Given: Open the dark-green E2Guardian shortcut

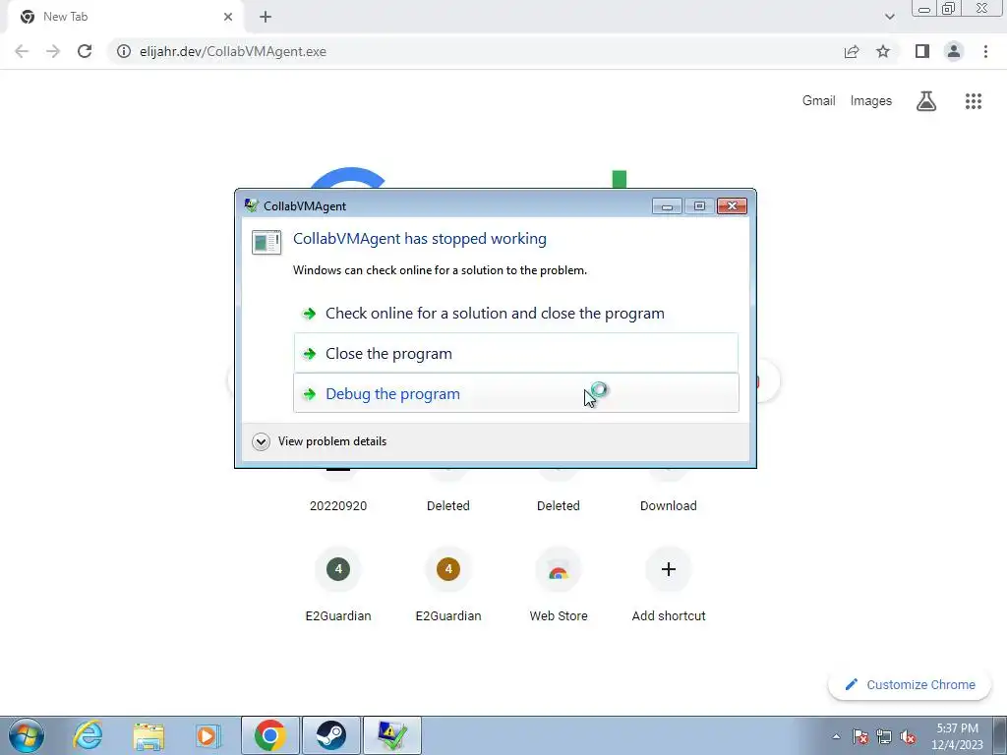Looking at the screenshot, I should (338, 569).
